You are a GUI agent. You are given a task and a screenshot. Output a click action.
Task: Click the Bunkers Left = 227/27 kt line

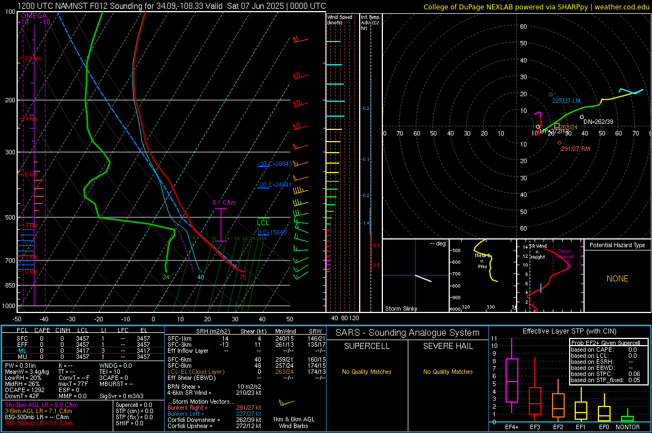click(x=214, y=414)
